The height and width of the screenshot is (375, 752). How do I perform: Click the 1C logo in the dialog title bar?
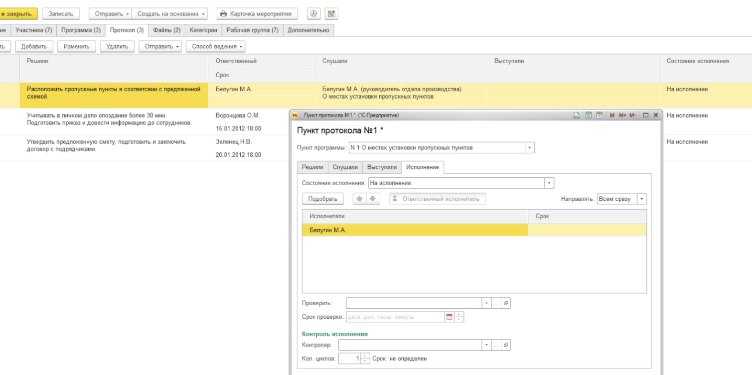coord(296,115)
